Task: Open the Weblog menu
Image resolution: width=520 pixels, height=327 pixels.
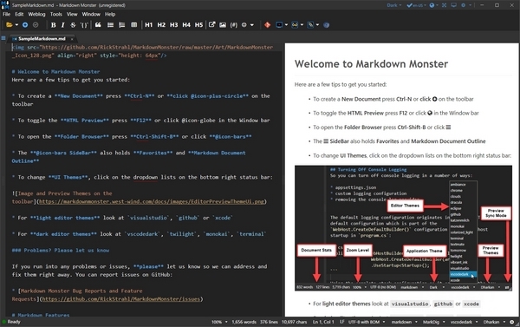Action: (x=36, y=14)
